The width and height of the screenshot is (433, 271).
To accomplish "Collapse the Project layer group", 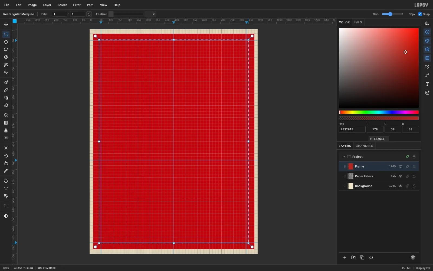I will pos(344,157).
